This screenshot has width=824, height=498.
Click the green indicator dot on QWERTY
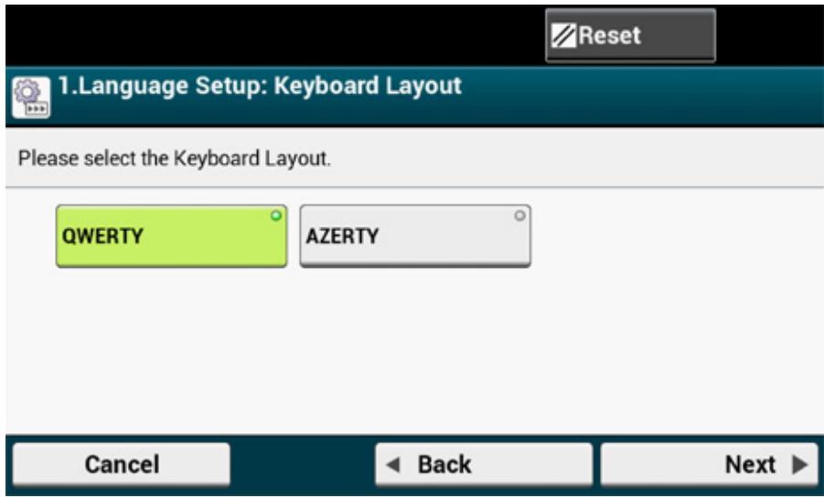pos(274,217)
